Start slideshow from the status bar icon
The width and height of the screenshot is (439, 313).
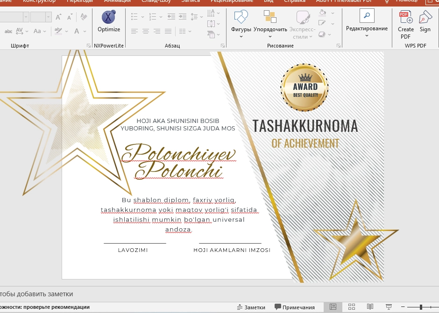(x=389, y=307)
